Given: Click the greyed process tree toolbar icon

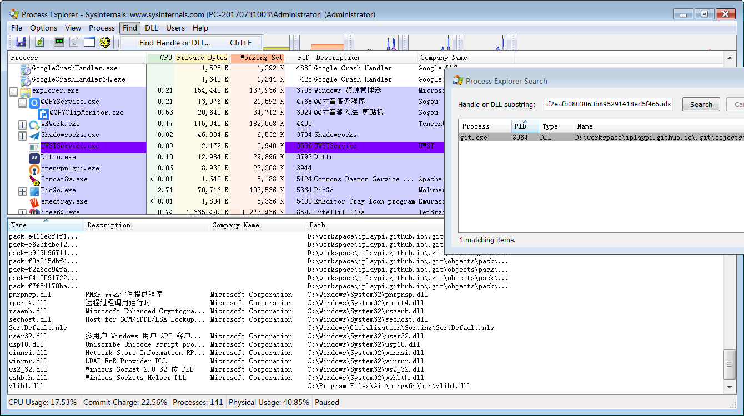Looking at the screenshot, I should [x=74, y=42].
